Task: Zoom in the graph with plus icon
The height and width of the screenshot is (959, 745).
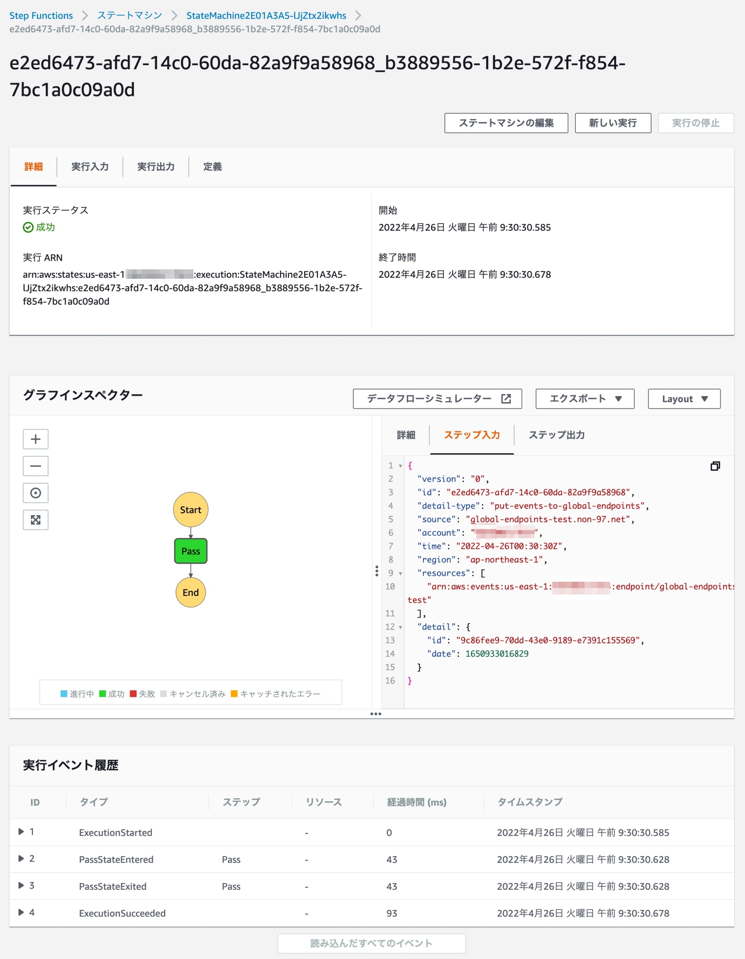Action: tap(36, 439)
